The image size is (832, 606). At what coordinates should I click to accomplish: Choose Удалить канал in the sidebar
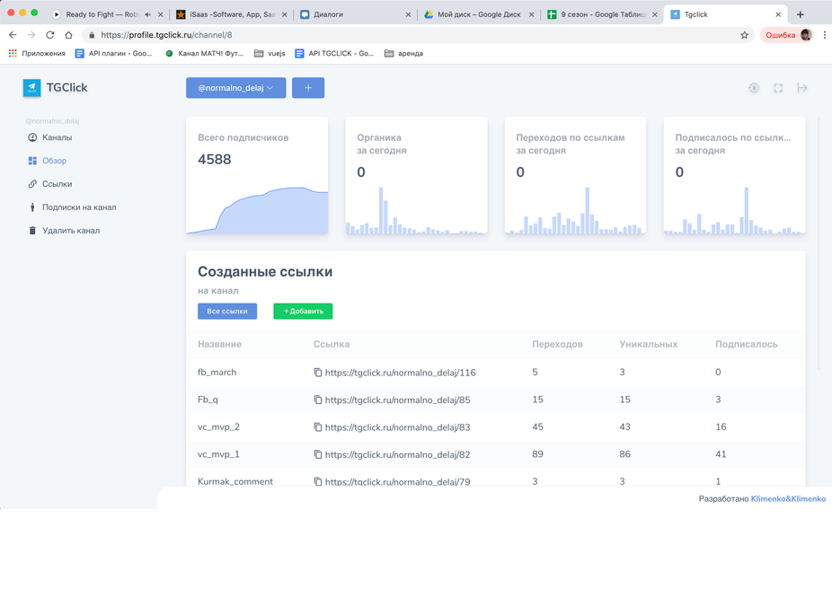point(70,231)
